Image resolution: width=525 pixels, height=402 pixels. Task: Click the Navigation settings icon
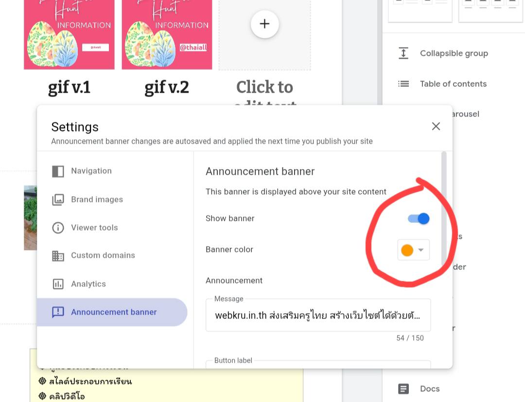(x=58, y=171)
